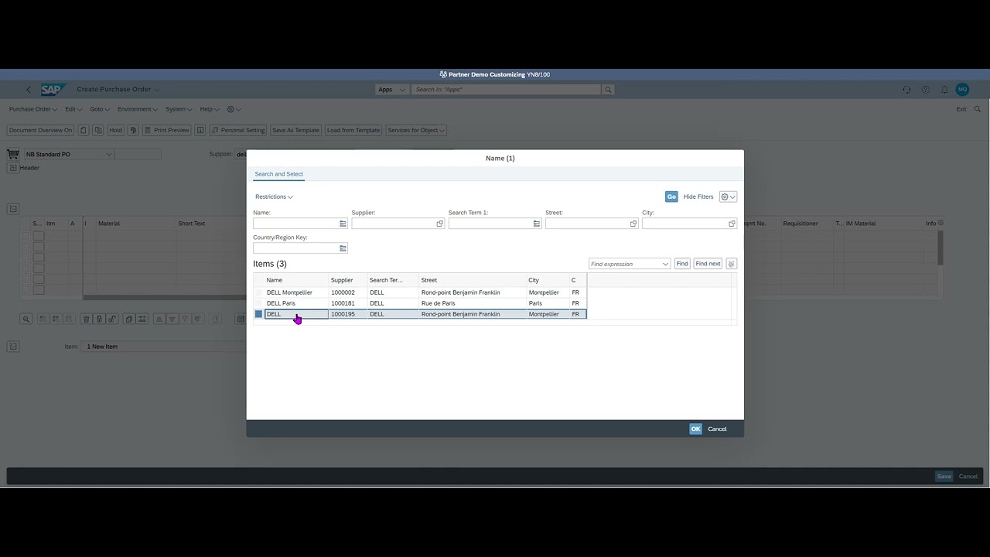Click the lock icon in item toolbar
This screenshot has height=557, width=990.
click(100, 319)
